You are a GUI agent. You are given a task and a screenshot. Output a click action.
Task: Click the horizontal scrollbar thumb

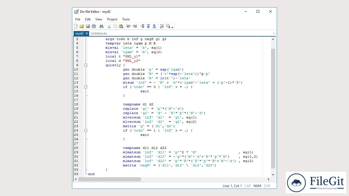tap(110, 179)
